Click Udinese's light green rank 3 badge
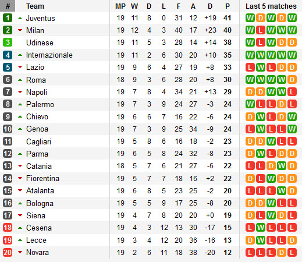Viewport: 302px width, 262px height. pyautogui.click(x=8, y=43)
